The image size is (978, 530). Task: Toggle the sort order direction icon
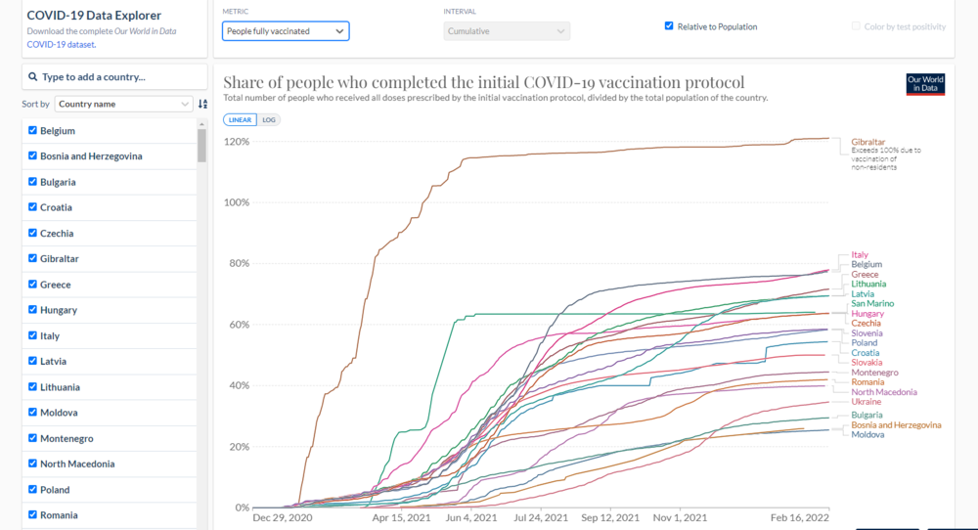click(202, 104)
